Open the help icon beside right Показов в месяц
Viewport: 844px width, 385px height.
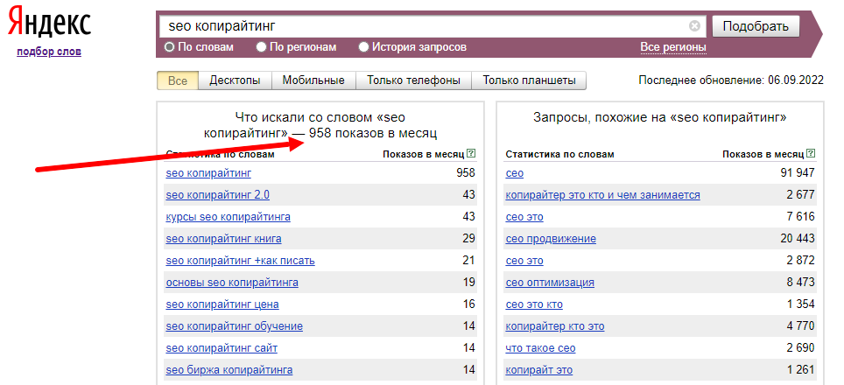(x=811, y=154)
